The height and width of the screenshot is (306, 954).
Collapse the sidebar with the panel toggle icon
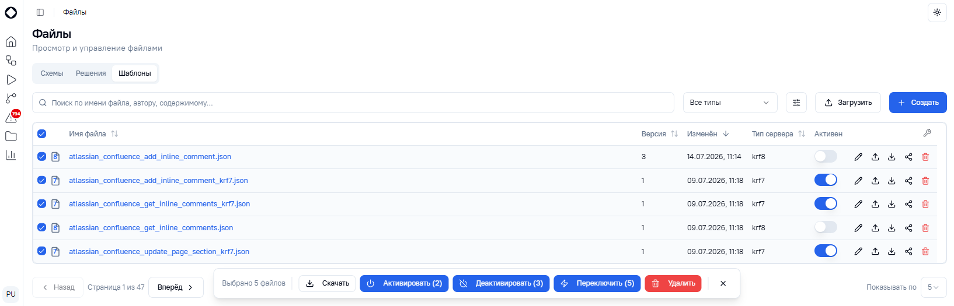[x=40, y=12]
